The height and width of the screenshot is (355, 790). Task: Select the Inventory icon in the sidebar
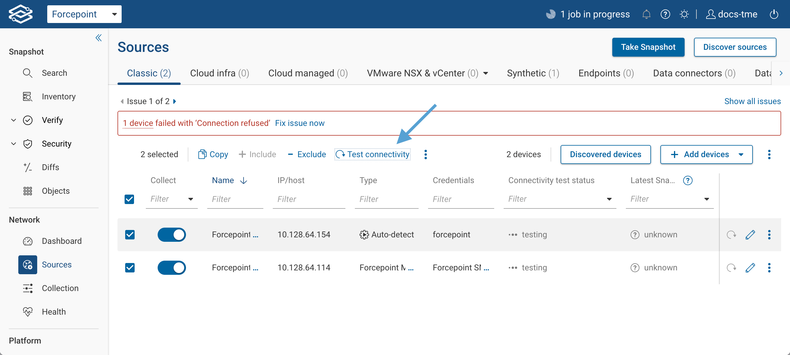coord(27,96)
